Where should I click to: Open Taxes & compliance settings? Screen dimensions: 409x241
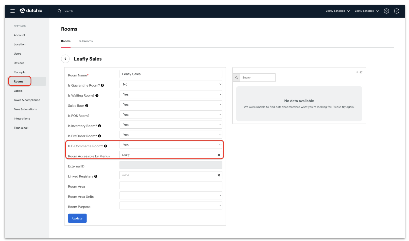pos(27,100)
